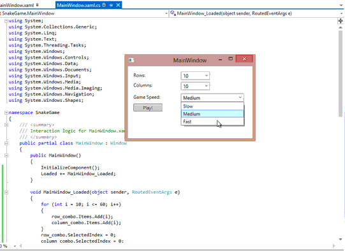
Task: Select Fast in Game Speed list
Action: click(x=212, y=122)
